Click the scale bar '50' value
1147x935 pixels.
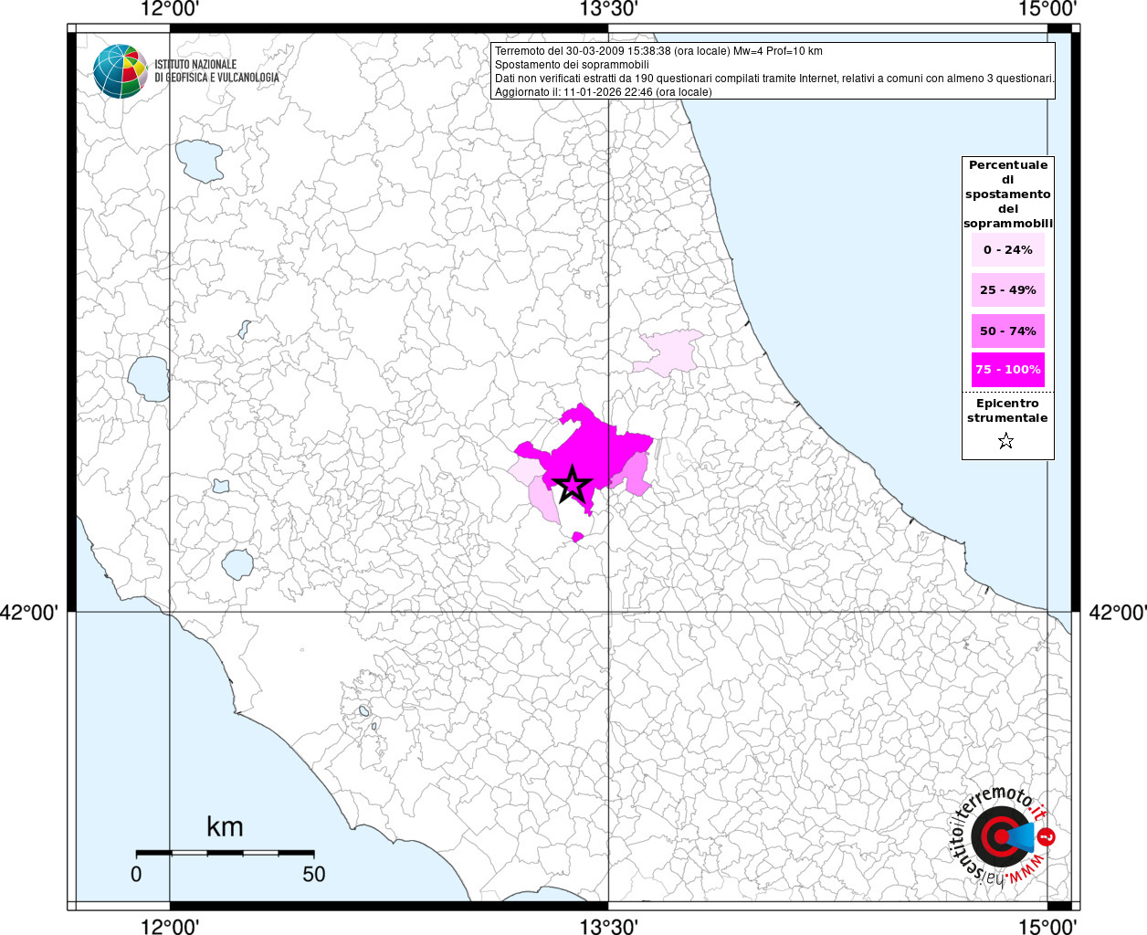313,874
